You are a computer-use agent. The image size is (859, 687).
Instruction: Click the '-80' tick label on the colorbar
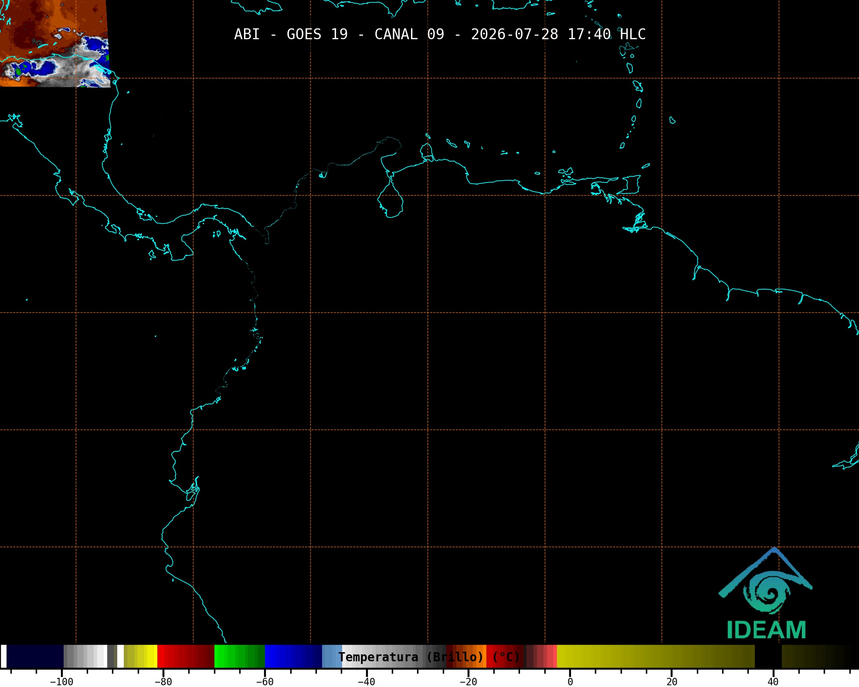pyautogui.click(x=163, y=681)
